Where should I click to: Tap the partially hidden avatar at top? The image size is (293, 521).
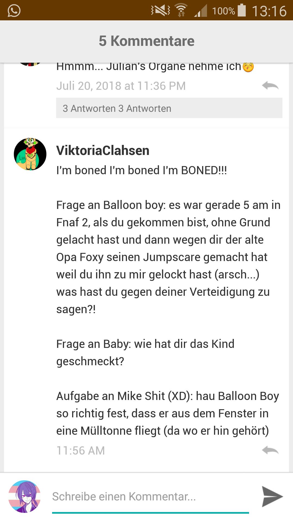pos(30,64)
